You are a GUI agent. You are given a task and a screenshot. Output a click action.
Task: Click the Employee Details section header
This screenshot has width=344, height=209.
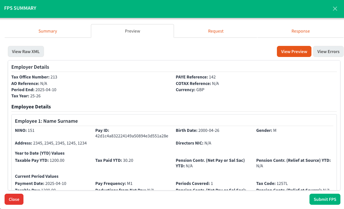(31, 106)
